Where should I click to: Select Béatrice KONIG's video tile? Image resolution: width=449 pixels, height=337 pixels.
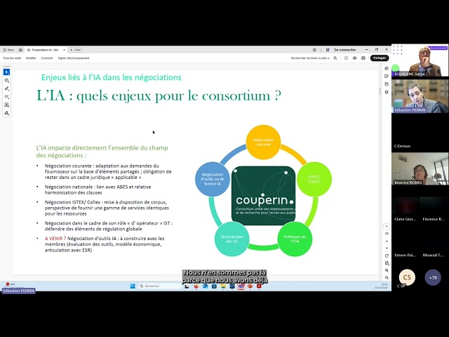pyautogui.click(x=420, y=168)
